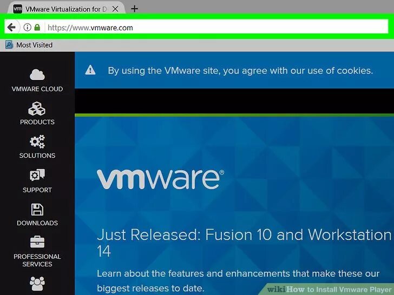Screen dimensions: 394x295
Task: Open the Products cubes icon
Action: (37, 109)
